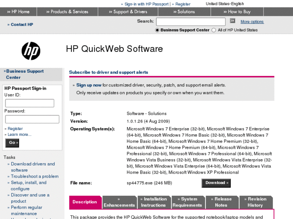Viewport: 293px width, 219px height.
Task: Click version text 1.0.1.26 (4 Aug 2009)
Action: 148,121
